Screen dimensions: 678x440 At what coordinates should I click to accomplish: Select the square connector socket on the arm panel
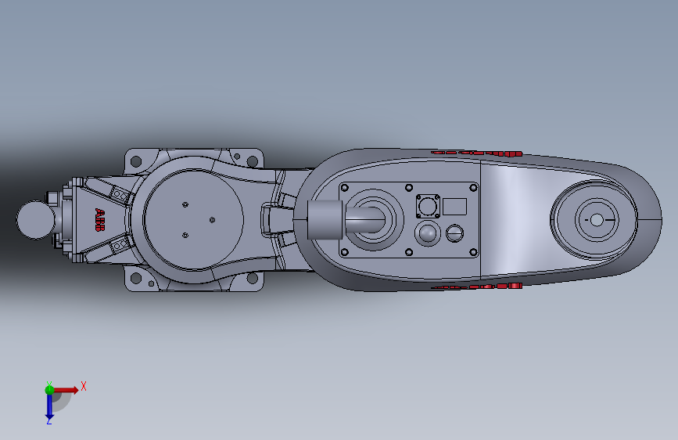[x=428, y=206]
